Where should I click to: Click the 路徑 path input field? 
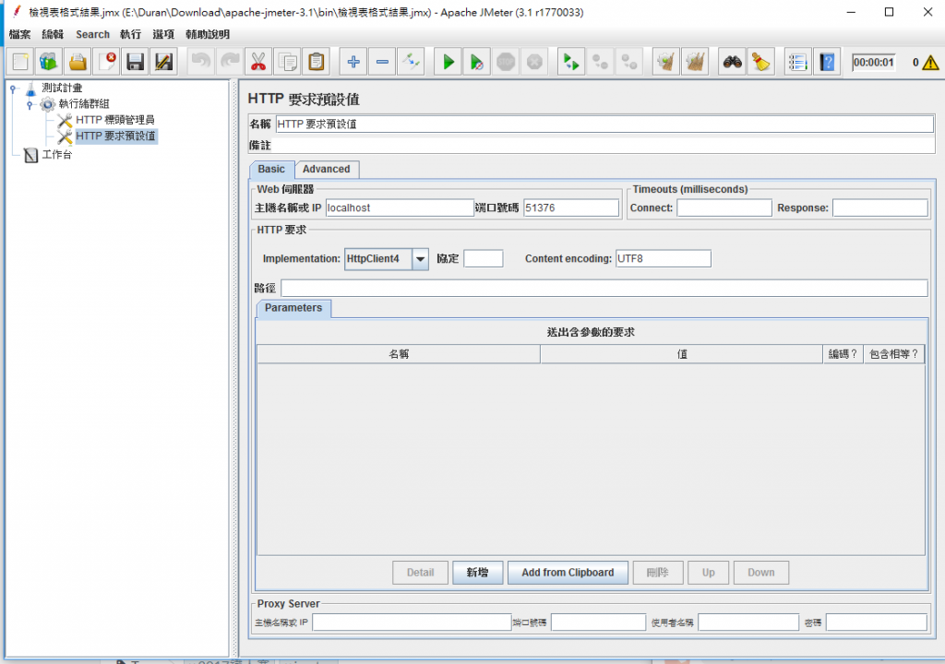coord(604,288)
